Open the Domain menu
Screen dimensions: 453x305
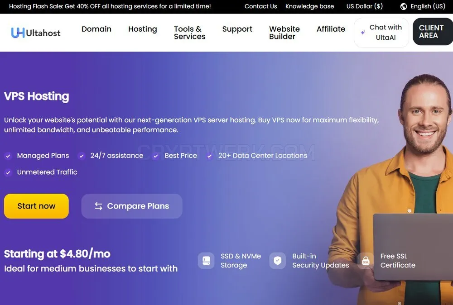96,29
